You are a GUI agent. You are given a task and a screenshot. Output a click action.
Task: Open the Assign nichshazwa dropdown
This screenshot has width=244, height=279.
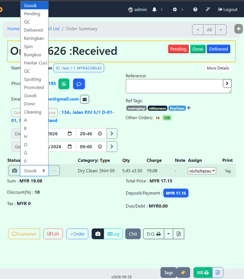202,171
